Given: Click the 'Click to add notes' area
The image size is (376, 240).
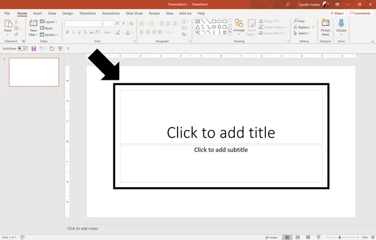Looking at the screenshot, I should (82, 228).
